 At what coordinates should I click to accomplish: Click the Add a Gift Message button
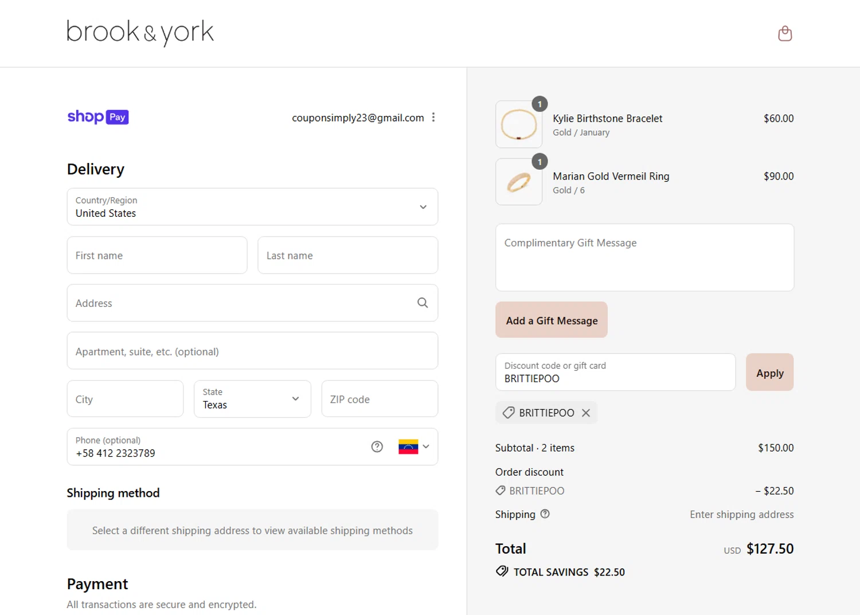coord(552,320)
